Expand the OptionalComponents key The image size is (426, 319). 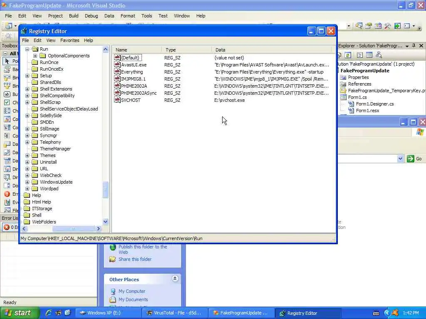click(x=35, y=56)
